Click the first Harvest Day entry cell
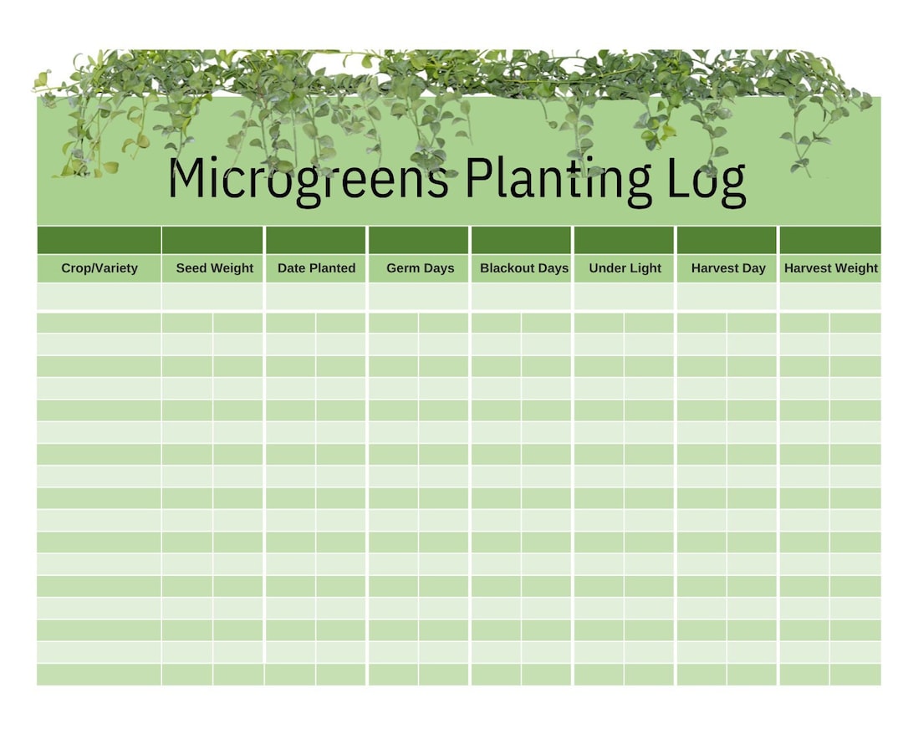Viewport: 903px width, 729px height. (727, 297)
